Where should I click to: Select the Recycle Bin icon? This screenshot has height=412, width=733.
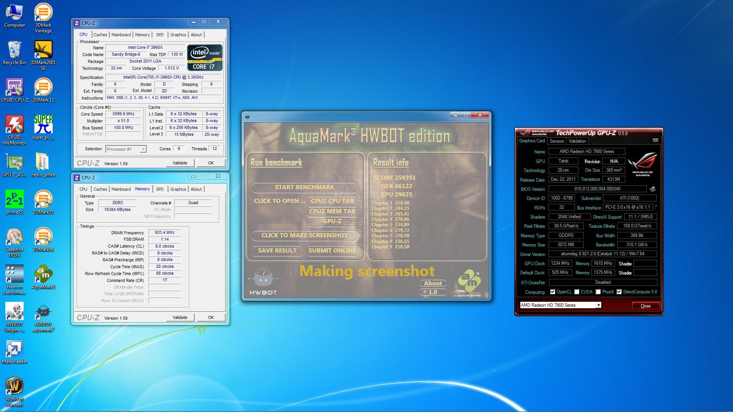click(x=15, y=53)
